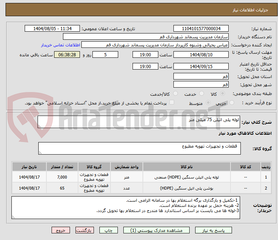The height and width of the screenshot is (240, 278).
Task: Click the quantity cell 7,000
Action: pyautogui.click(x=62, y=177)
